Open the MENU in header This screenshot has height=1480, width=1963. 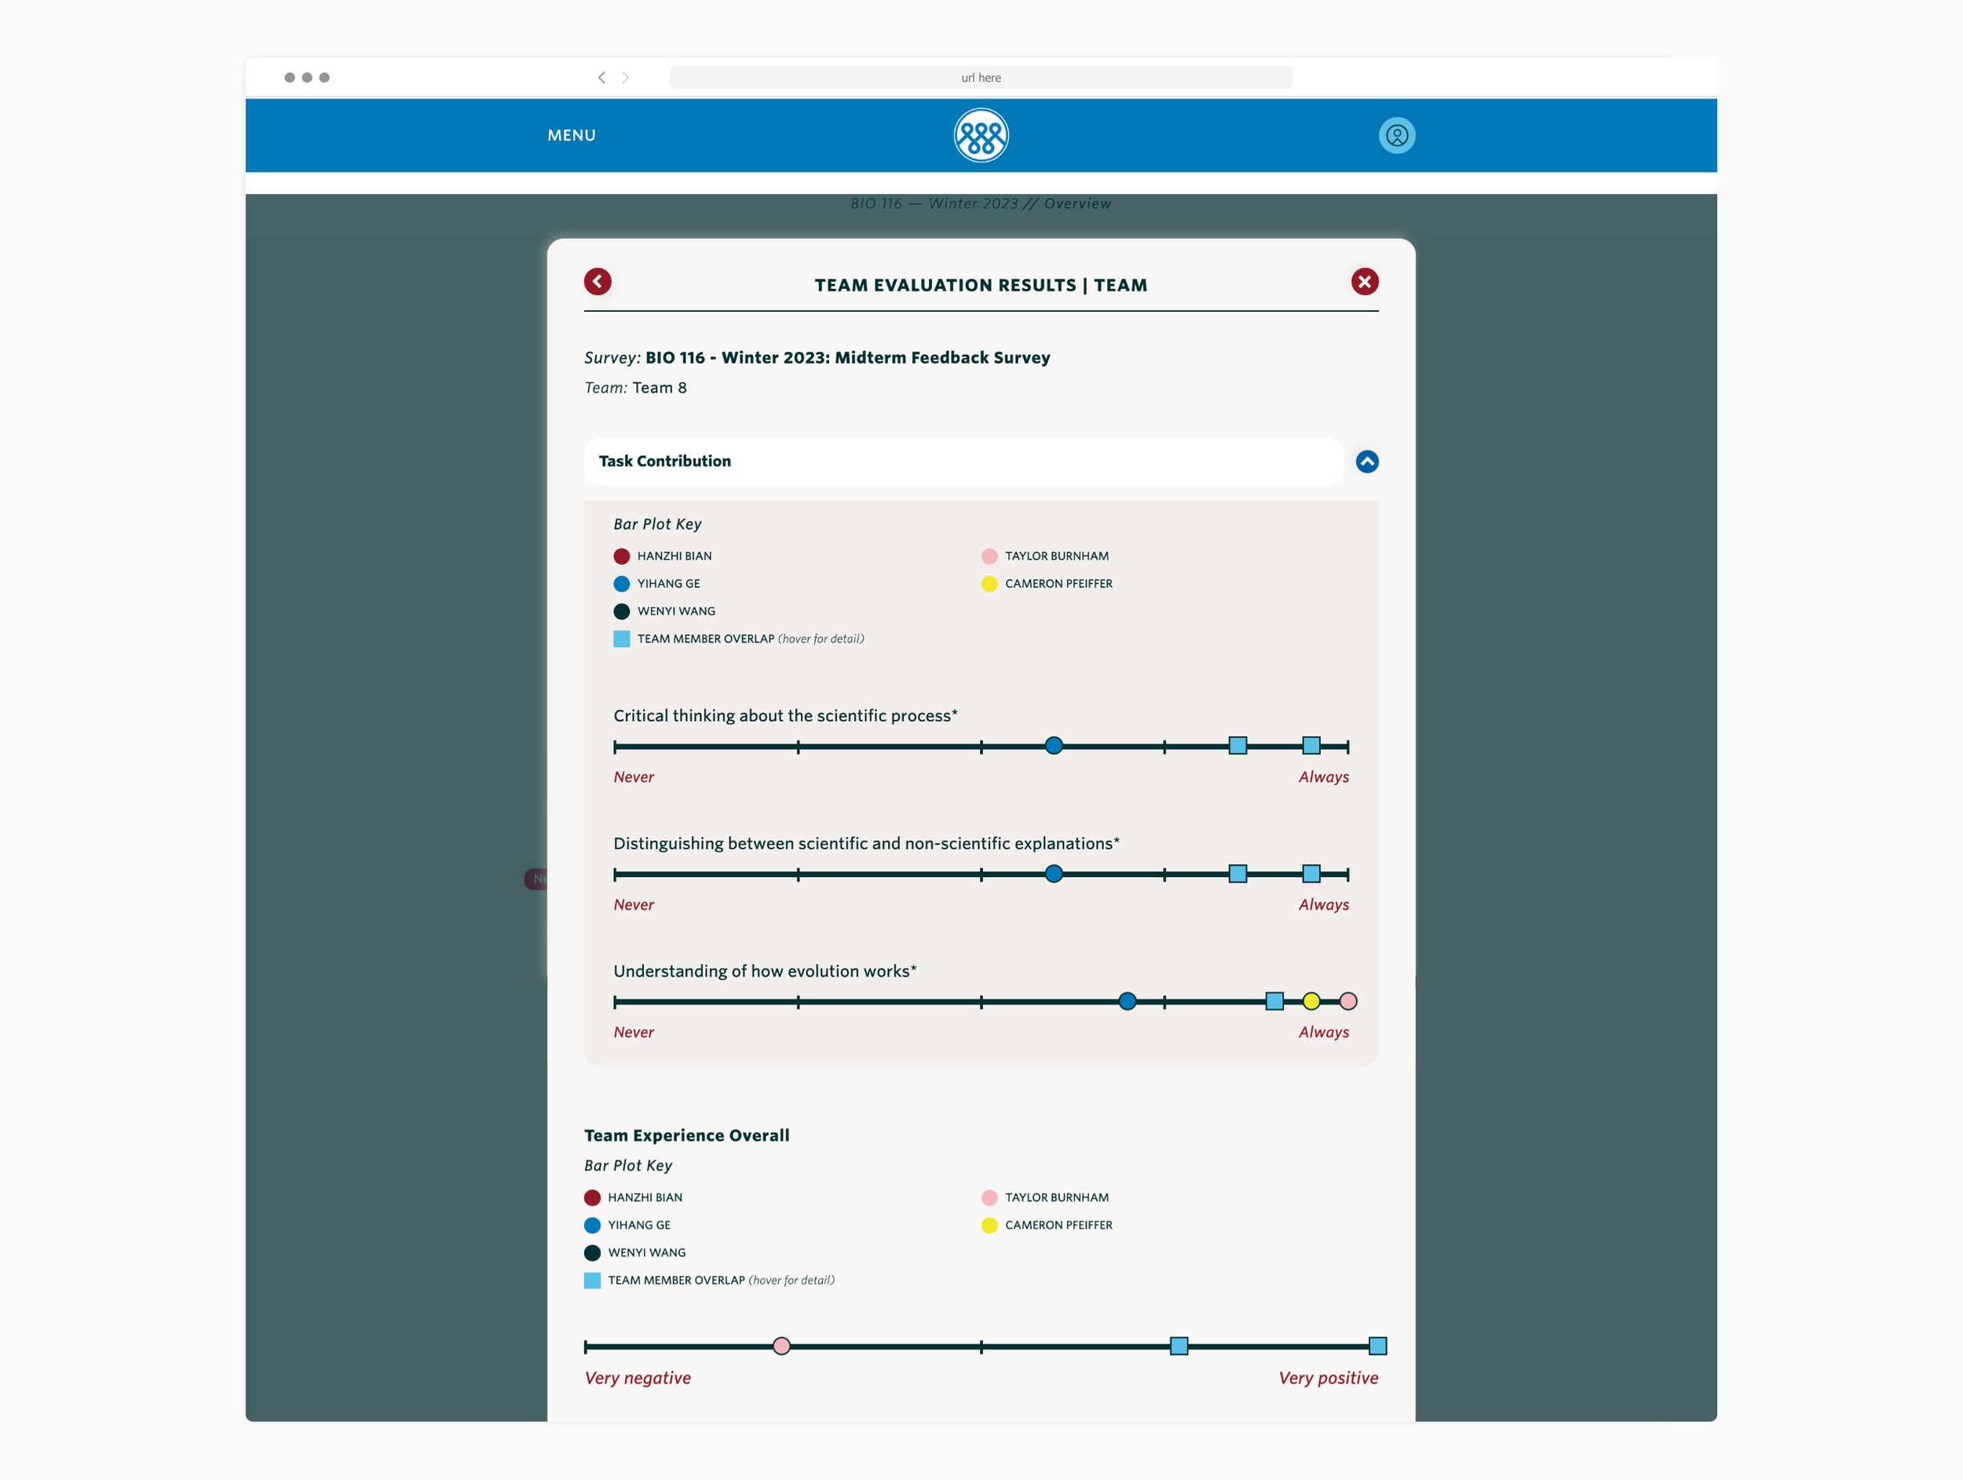tap(571, 136)
